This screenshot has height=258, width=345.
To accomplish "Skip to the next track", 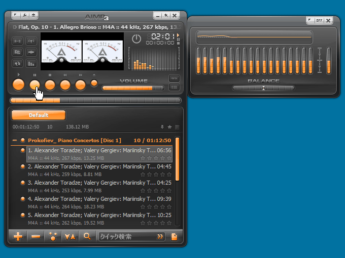I will tap(80, 84).
